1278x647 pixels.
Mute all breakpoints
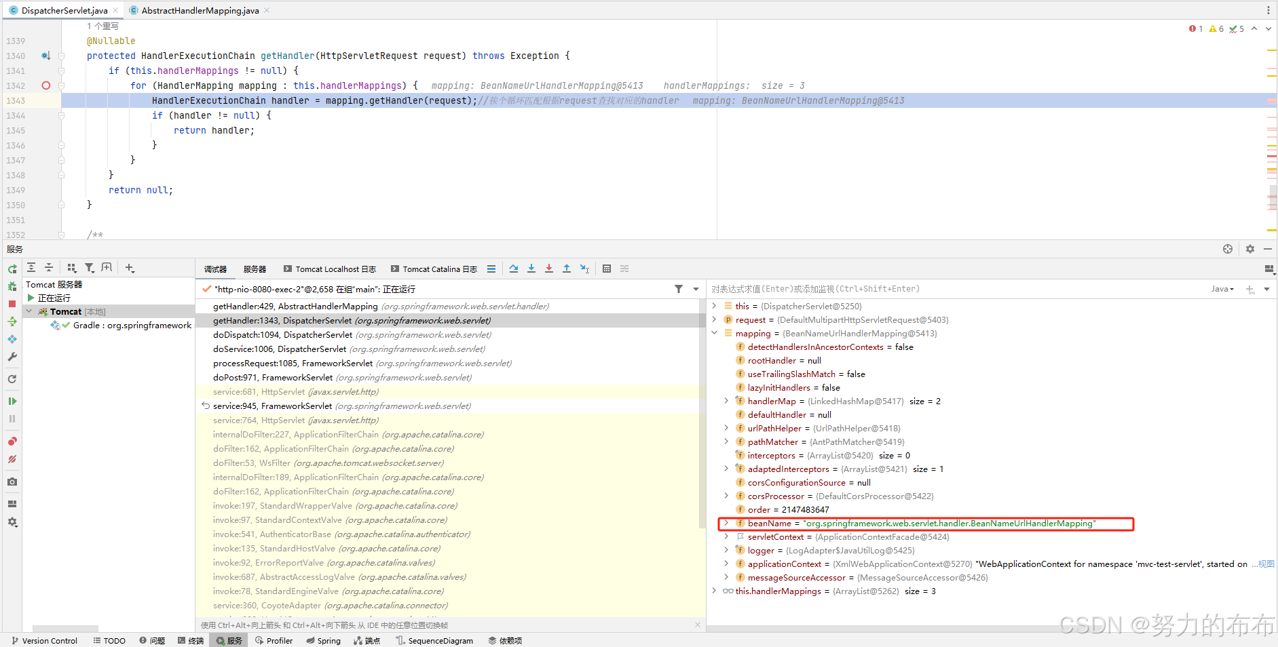(x=12, y=459)
